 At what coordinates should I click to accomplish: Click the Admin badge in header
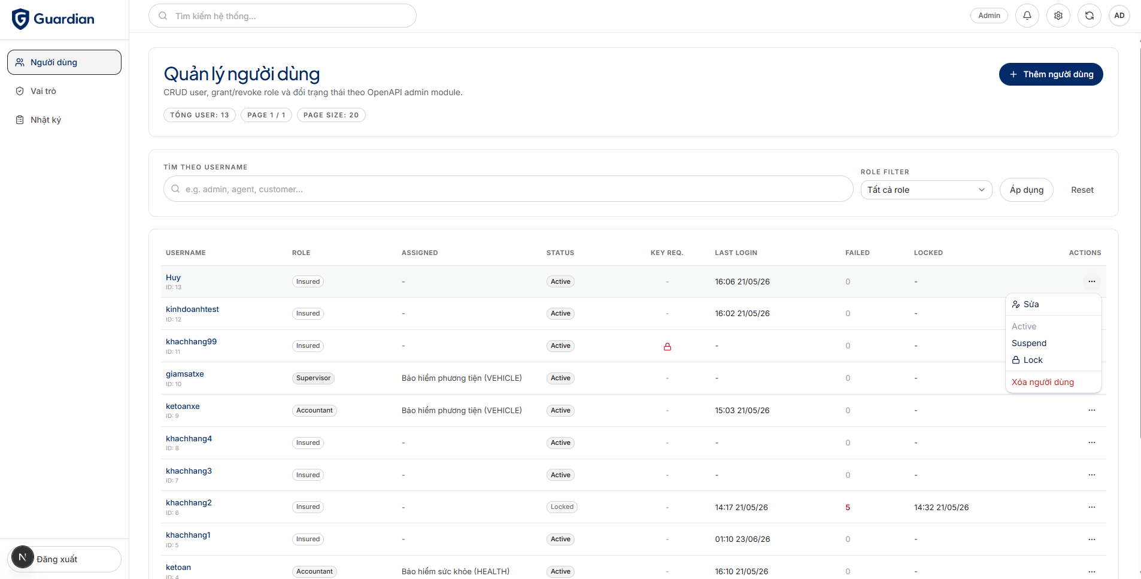click(989, 16)
